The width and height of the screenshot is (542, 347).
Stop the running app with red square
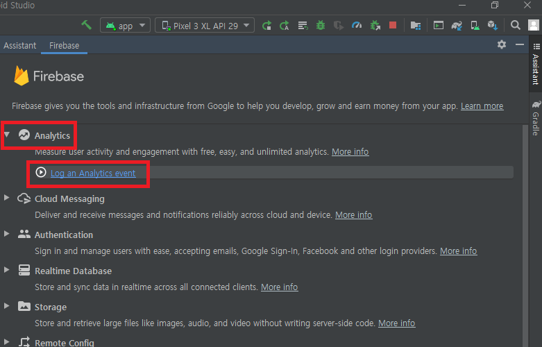pyautogui.click(x=393, y=25)
